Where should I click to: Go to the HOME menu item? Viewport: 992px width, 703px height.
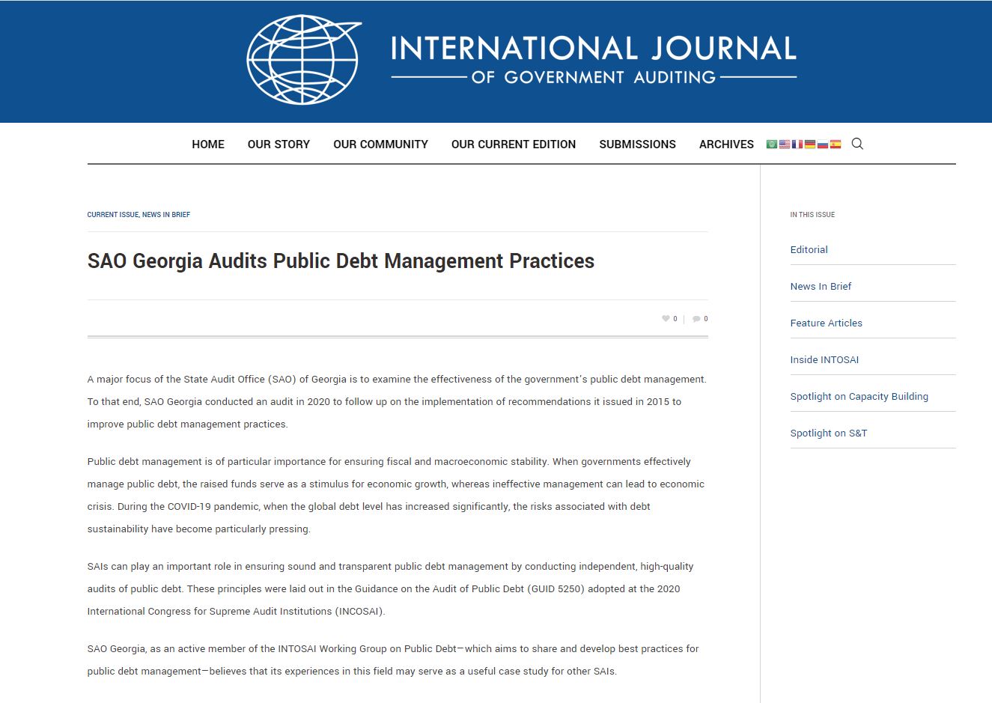tap(208, 144)
